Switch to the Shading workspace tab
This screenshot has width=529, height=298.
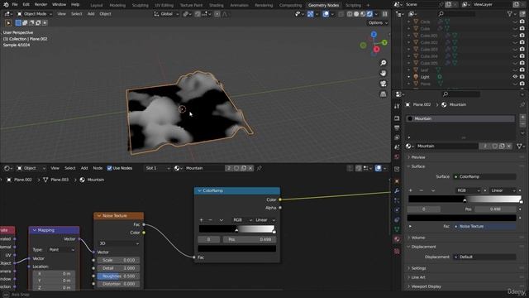pos(217,5)
